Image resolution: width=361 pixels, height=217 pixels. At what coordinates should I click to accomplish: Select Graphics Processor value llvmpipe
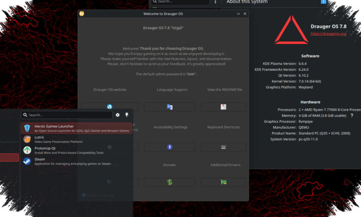pyautogui.click(x=305, y=121)
